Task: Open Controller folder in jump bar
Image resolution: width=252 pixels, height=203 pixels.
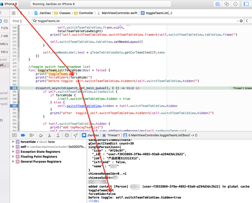Action: (83, 13)
